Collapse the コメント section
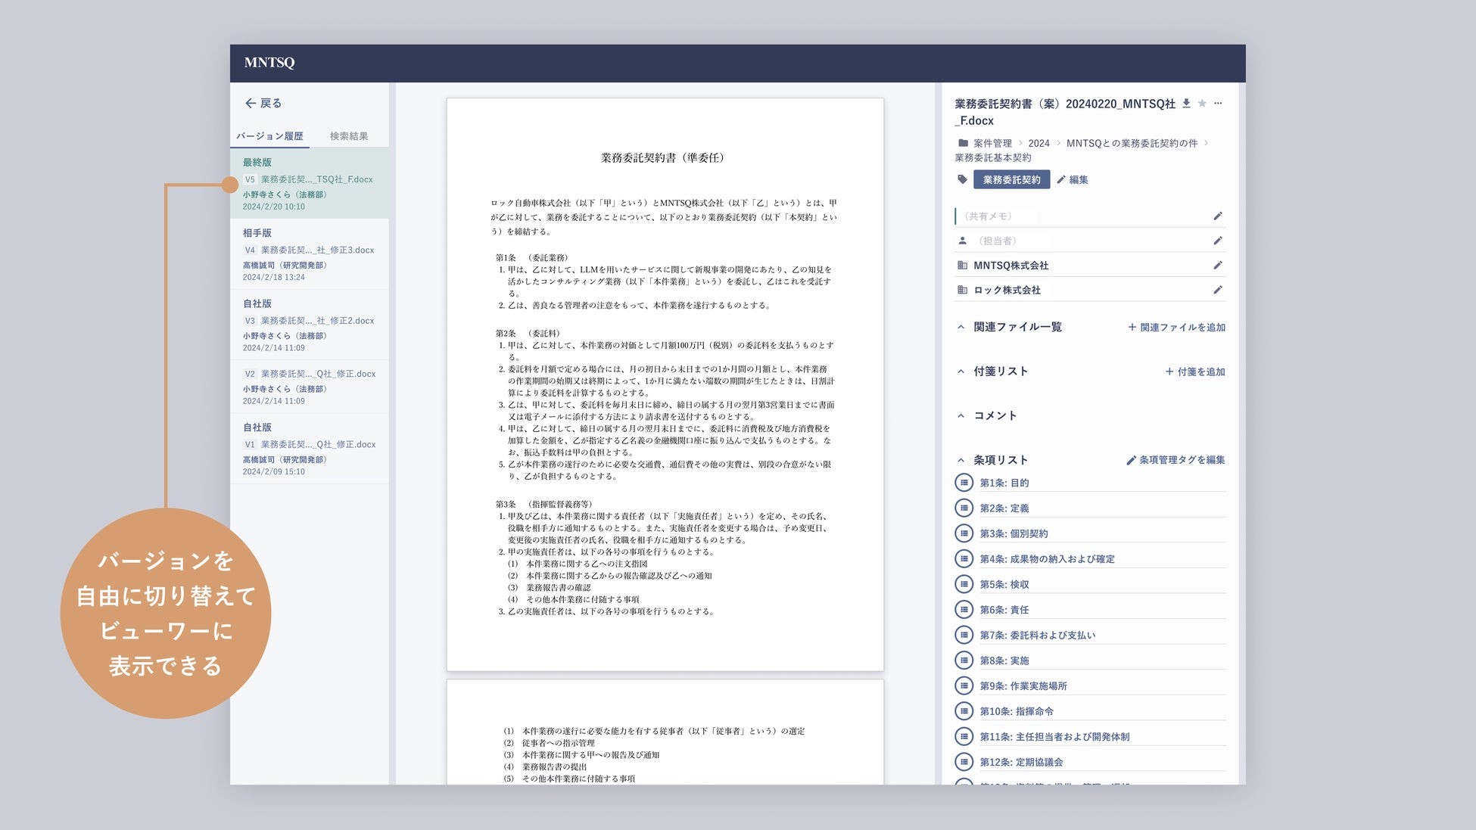The width and height of the screenshot is (1476, 830). [961, 416]
